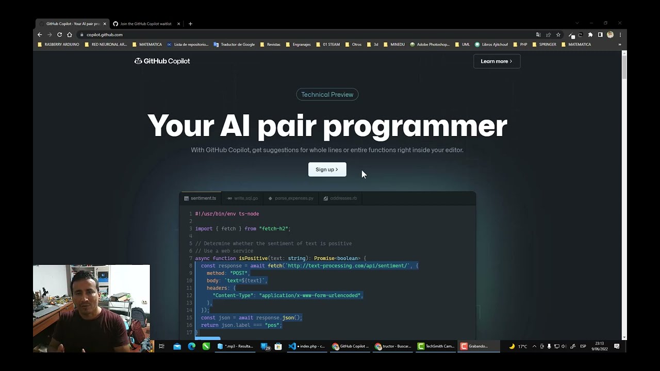Switch to Join the GitHub Copilot waitlist tab

point(146,24)
